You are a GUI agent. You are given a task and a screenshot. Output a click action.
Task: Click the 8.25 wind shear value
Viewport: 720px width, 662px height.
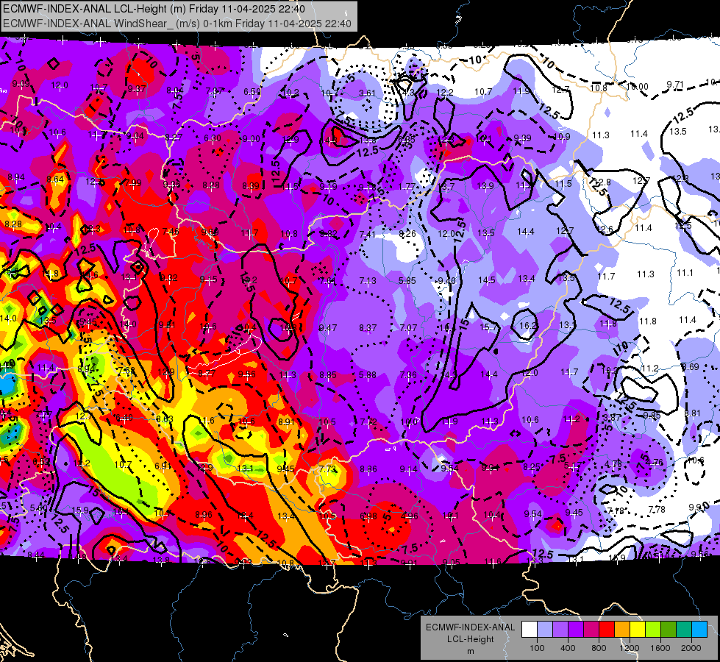click(x=532, y=467)
